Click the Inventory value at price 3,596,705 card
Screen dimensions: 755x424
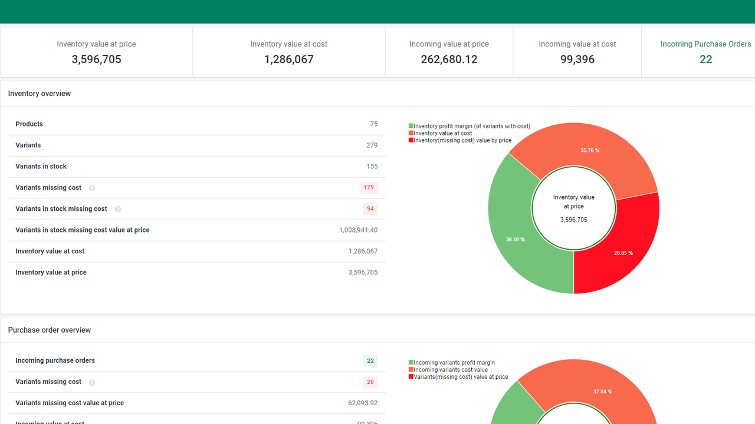[x=97, y=52]
